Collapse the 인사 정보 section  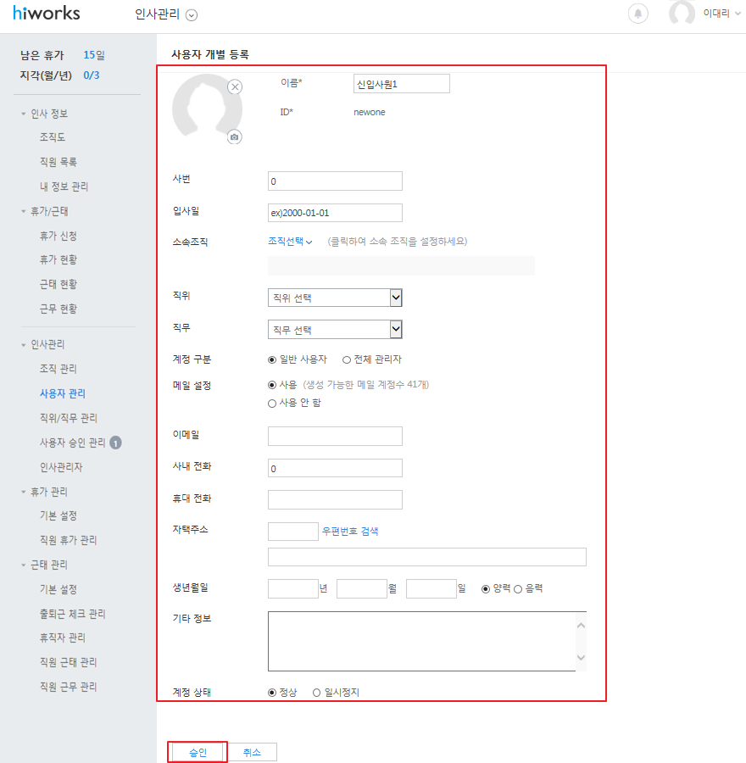tap(24, 114)
